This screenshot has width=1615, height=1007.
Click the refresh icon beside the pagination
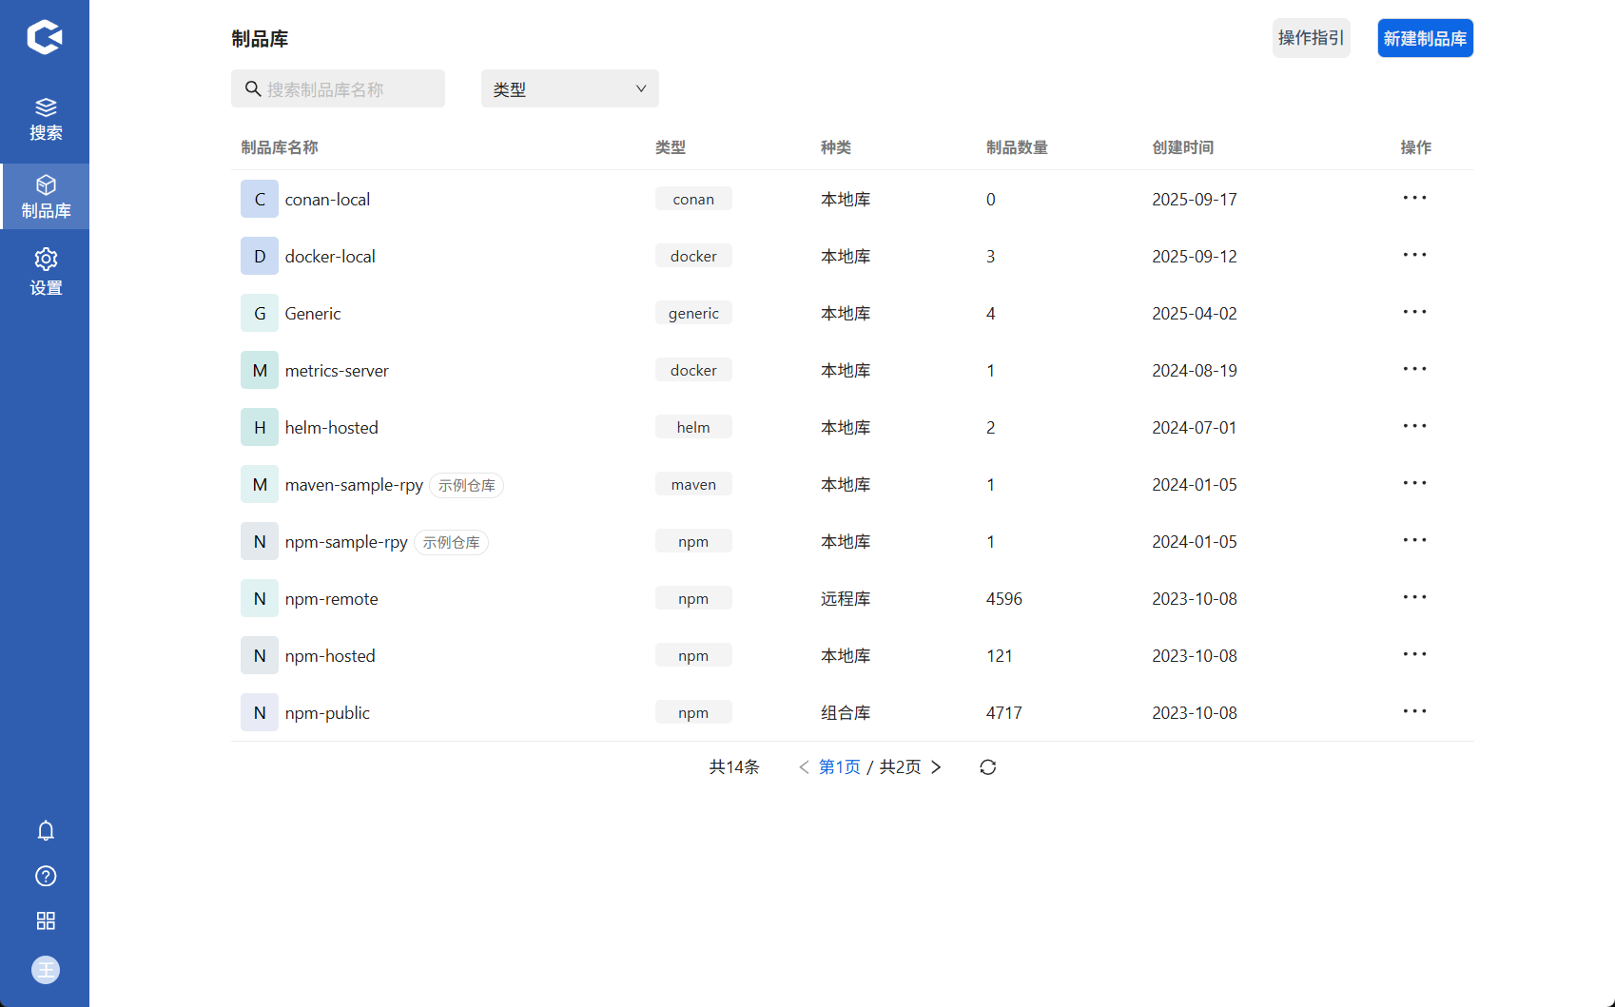987,766
